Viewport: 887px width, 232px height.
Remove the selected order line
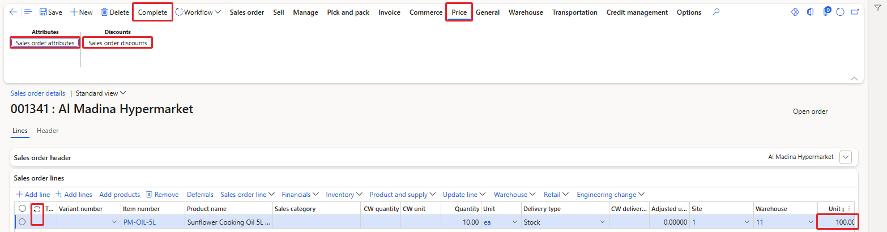162,195
